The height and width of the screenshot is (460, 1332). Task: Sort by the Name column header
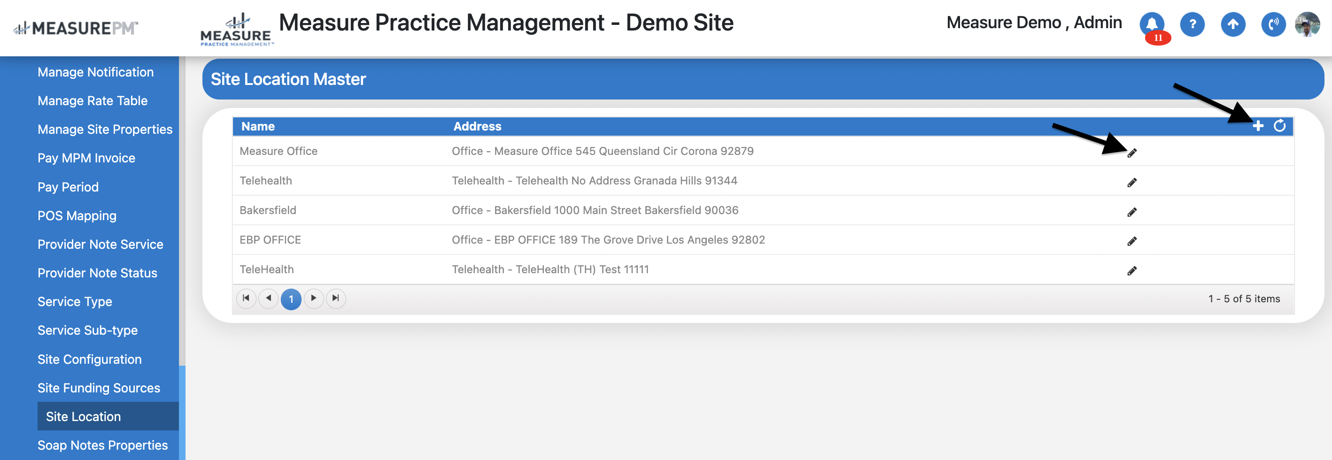point(258,126)
